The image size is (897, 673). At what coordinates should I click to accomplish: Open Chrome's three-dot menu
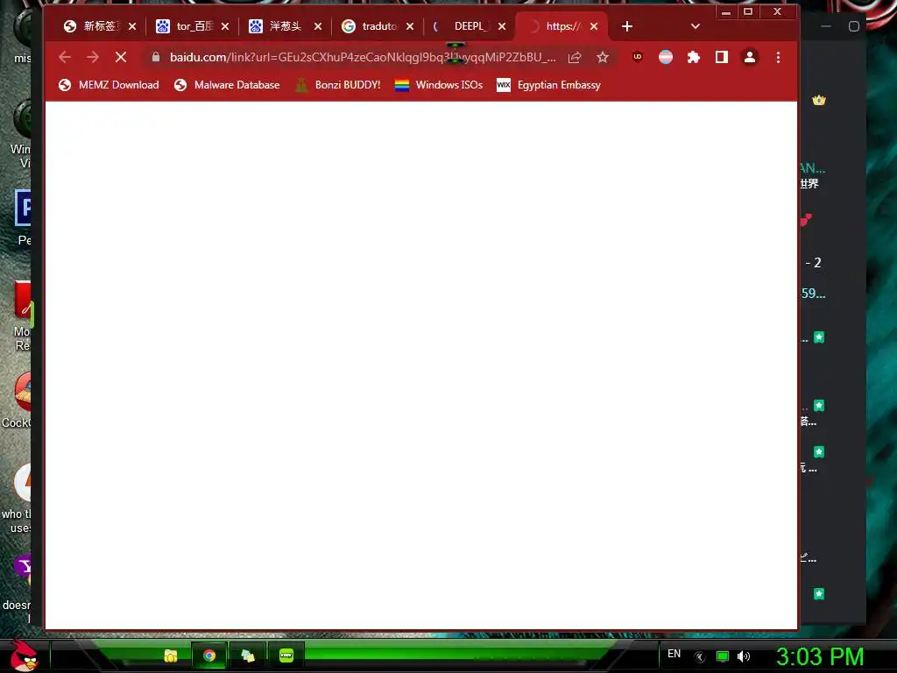[x=778, y=57]
